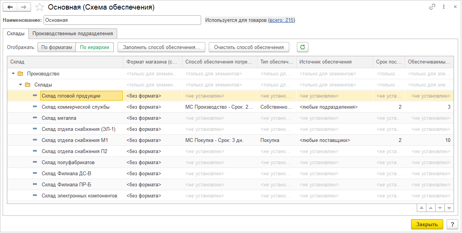Jump to last row with the list arrow icon
This screenshot has height=233, width=462.
tap(449, 208)
